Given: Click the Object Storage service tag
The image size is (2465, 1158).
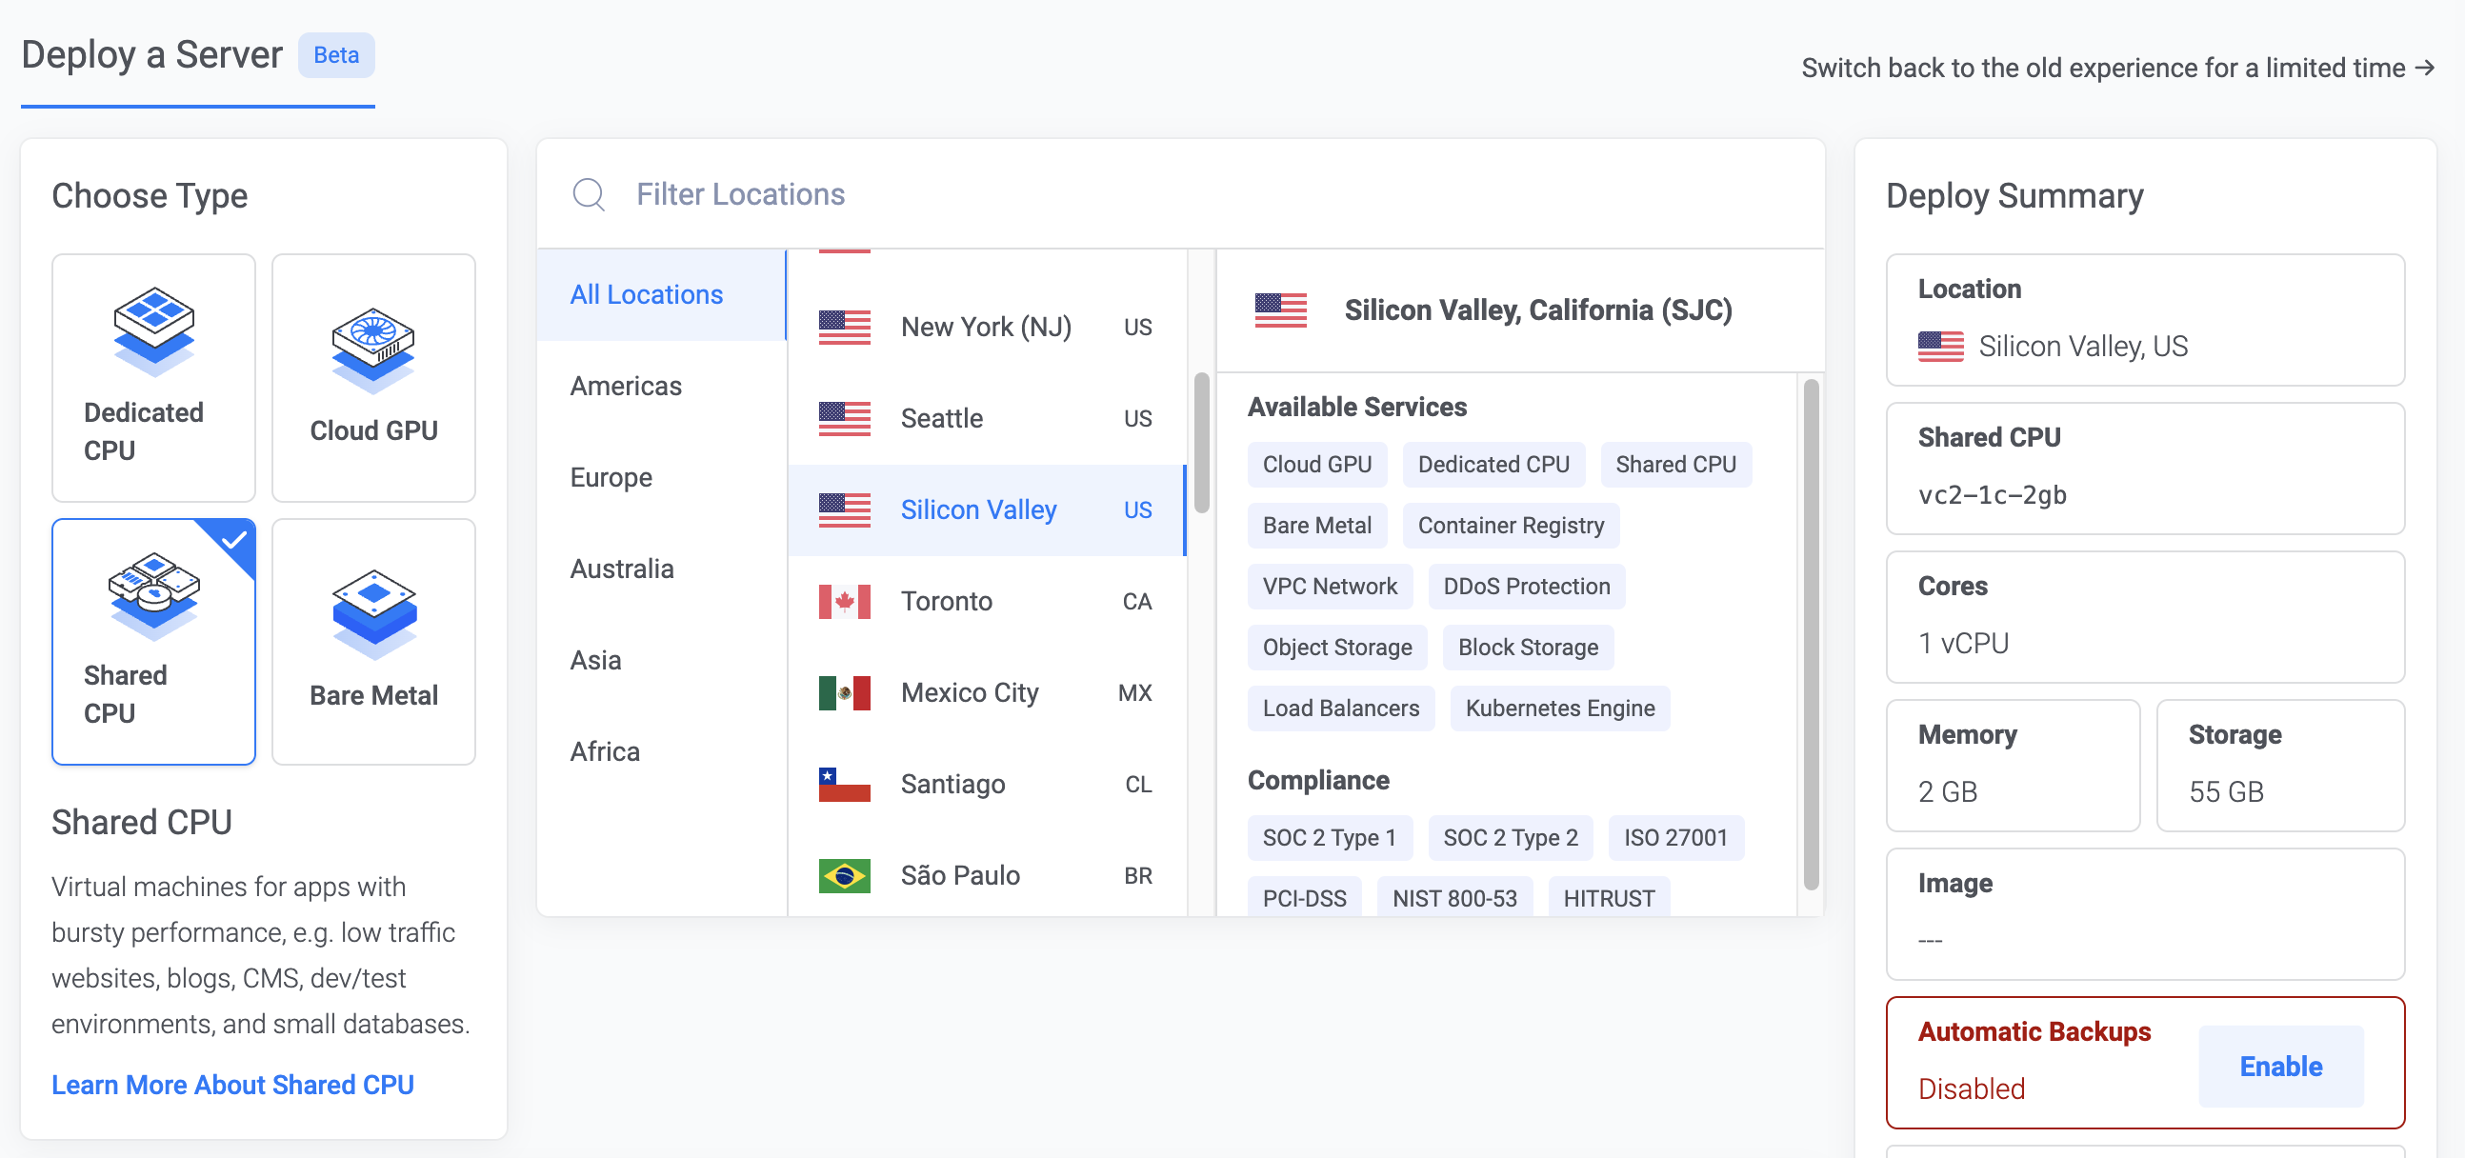Looking at the screenshot, I should click(1337, 648).
